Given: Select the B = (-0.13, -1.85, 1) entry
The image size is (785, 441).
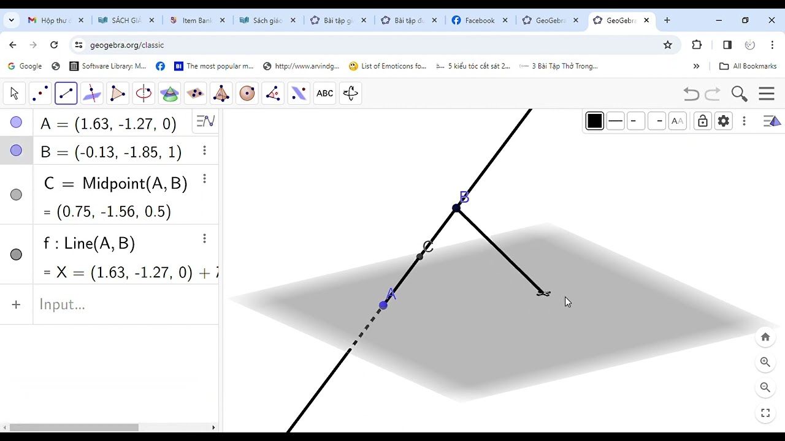Looking at the screenshot, I should [x=111, y=152].
